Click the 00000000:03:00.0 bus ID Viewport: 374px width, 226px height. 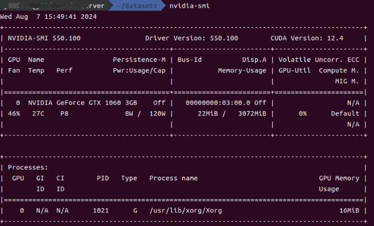tap(216, 103)
